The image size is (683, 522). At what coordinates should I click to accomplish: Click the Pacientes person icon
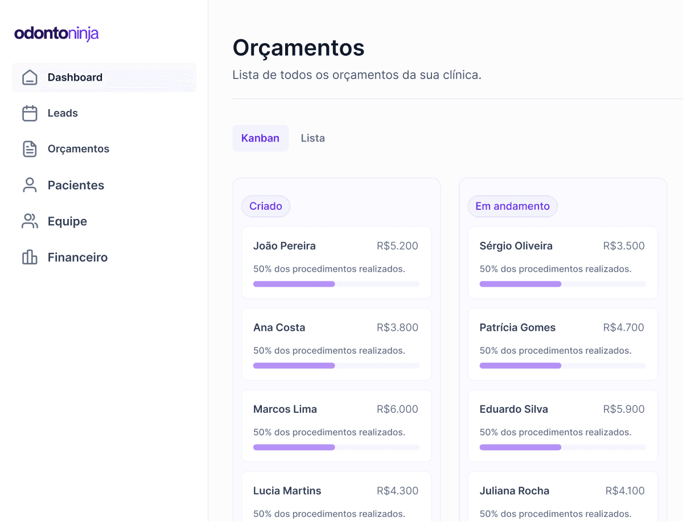coord(30,185)
